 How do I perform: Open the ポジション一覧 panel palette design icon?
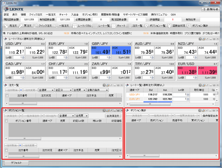108,110
